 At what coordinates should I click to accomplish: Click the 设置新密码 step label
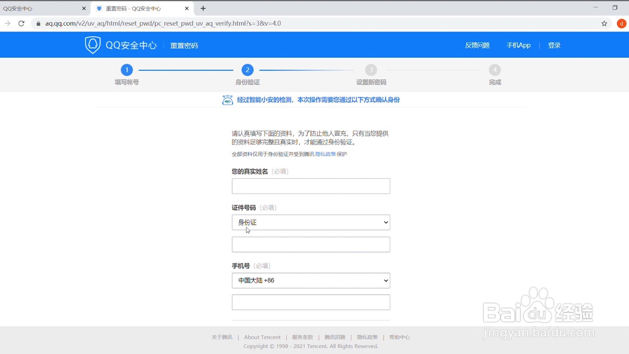point(371,82)
